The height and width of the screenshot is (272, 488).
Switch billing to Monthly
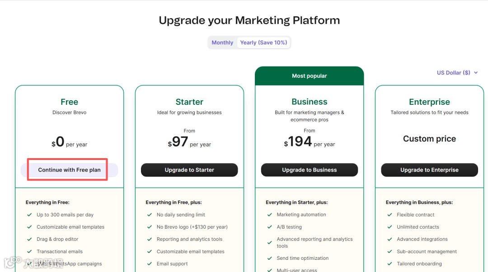pos(222,42)
